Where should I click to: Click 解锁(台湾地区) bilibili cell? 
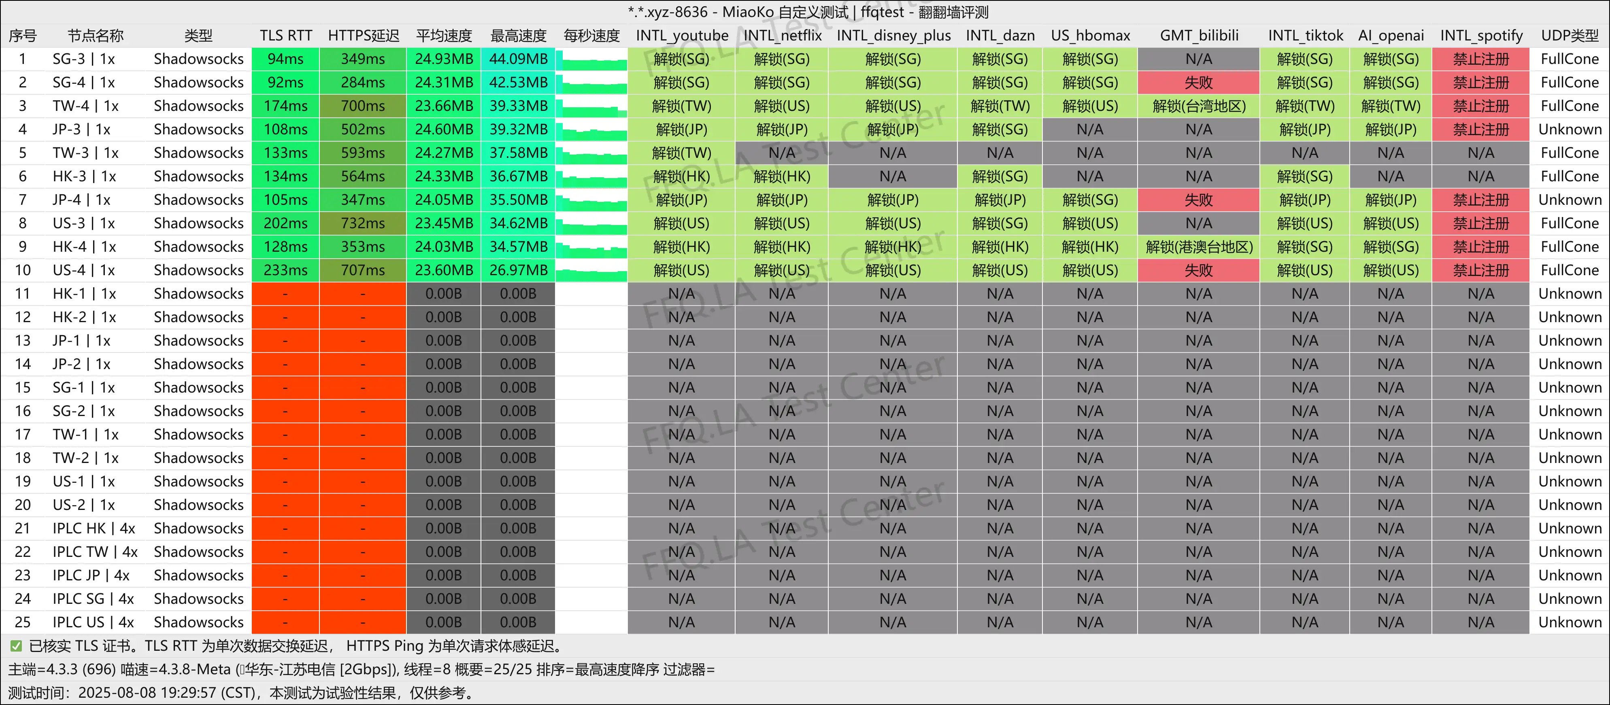point(1200,106)
